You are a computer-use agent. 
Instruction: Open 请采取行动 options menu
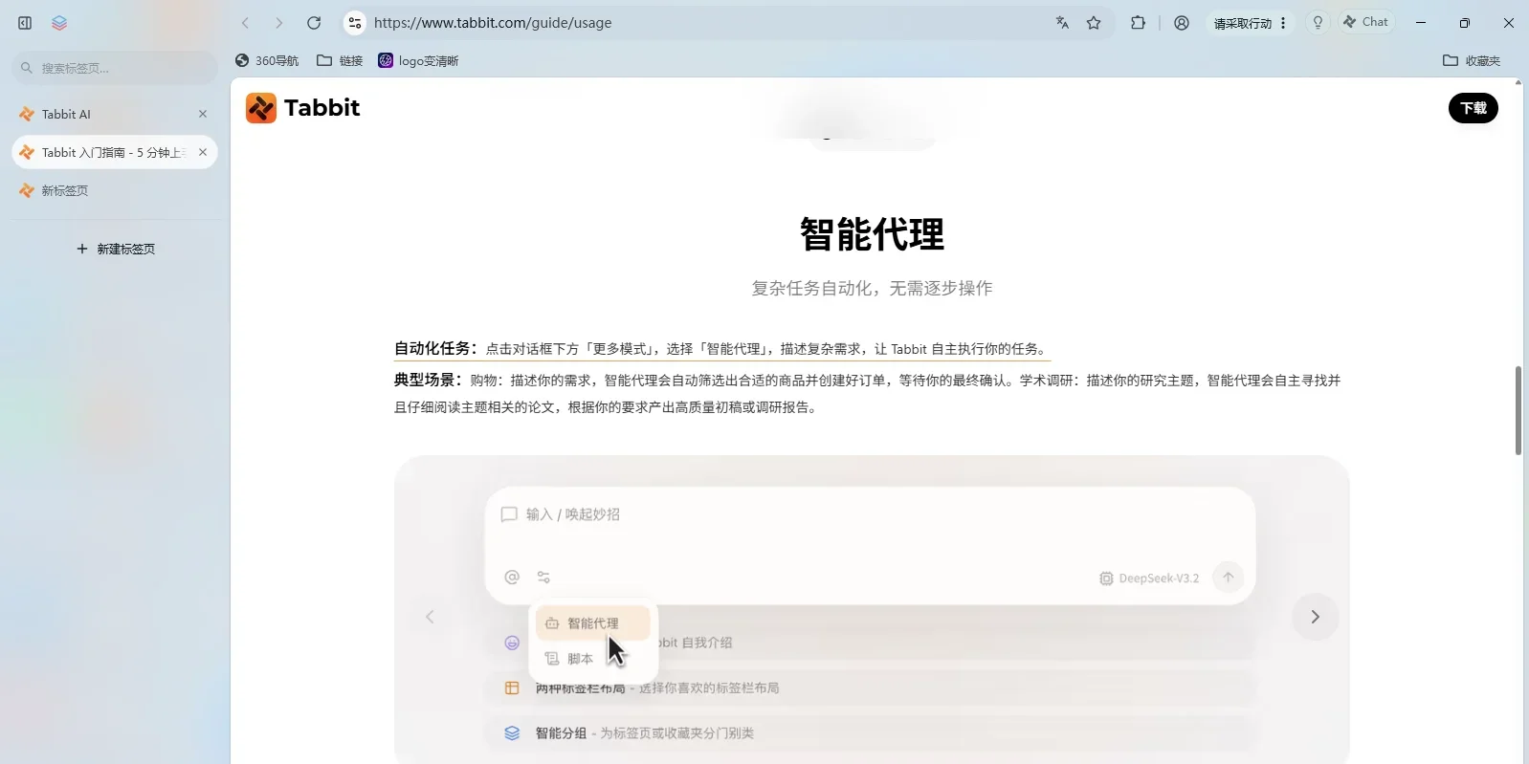1251,23
